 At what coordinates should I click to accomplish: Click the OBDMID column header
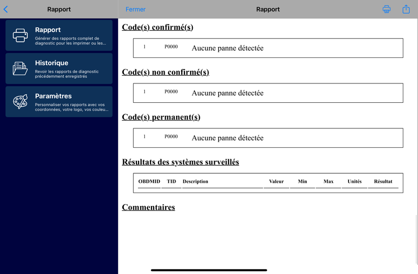pyautogui.click(x=149, y=181)
